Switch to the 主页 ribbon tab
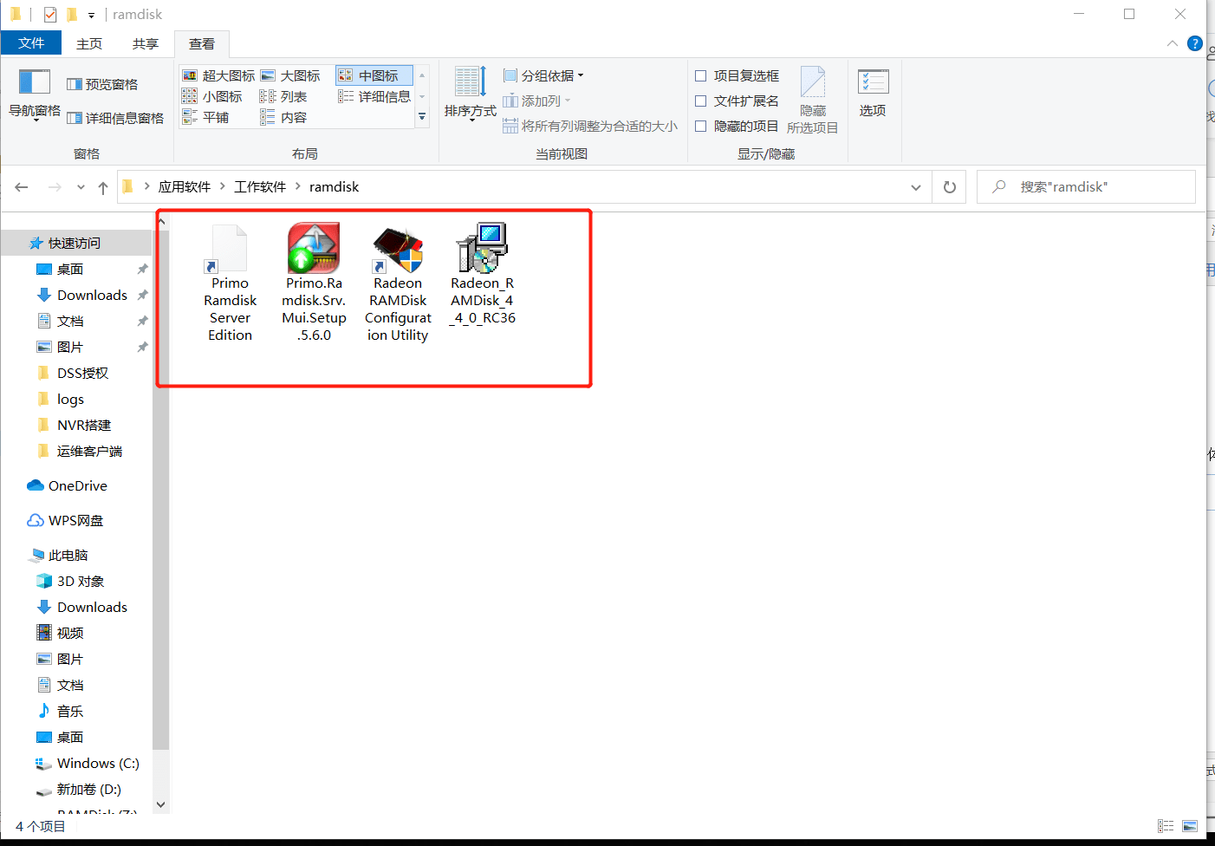This screenshot has width=1215, height=846. tap(89, 42)
